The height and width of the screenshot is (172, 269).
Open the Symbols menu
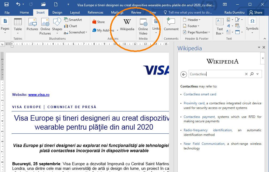pos(252,26)
